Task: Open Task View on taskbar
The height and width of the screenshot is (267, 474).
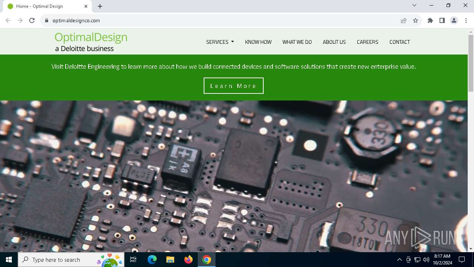Action: [x=133, y=260]
